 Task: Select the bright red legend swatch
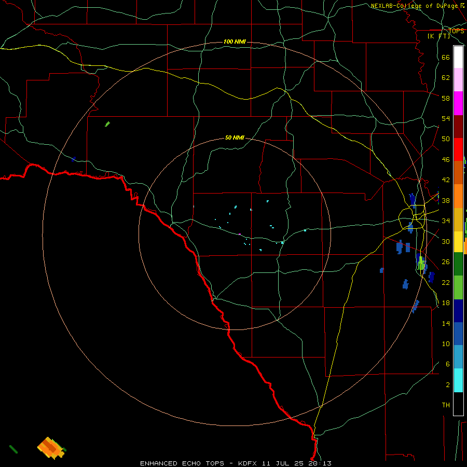[458, 149]
